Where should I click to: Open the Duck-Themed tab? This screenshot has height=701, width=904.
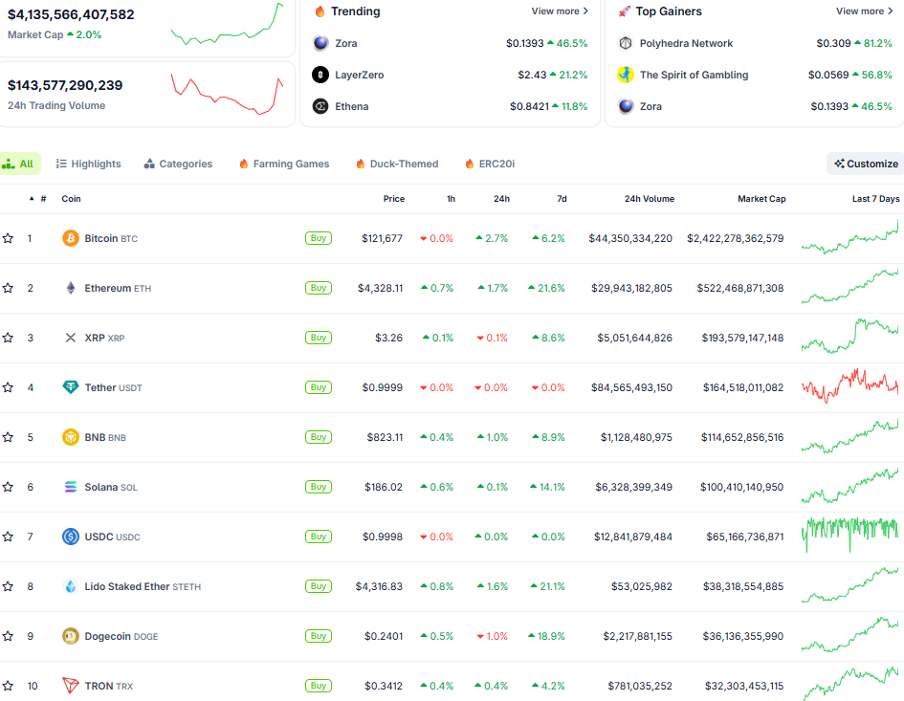tap(397, 164)
